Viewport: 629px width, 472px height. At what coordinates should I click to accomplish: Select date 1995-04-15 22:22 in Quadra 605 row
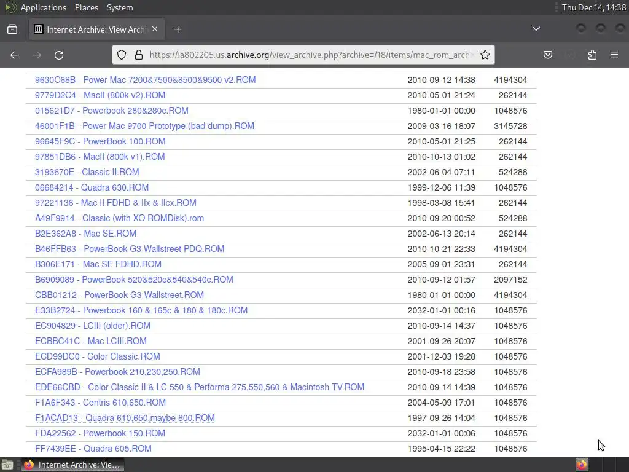click(x=441, y=449)
